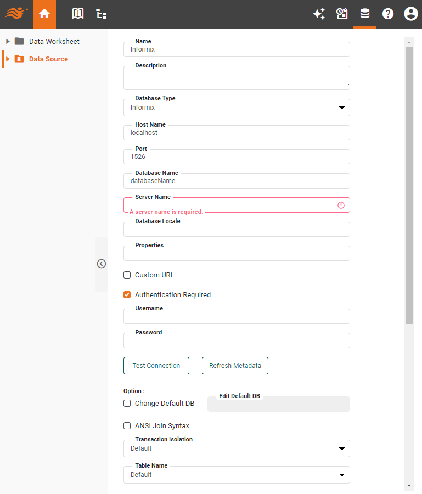Select the database icon in the top bar
This screenshot has height=494, width=422.
click(365, 14)
